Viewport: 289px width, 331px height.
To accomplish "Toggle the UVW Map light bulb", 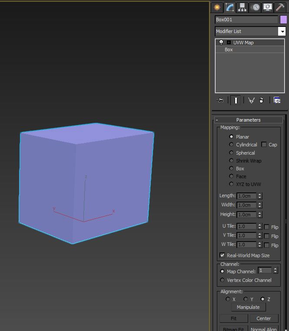I will click(x=221, y=43).
